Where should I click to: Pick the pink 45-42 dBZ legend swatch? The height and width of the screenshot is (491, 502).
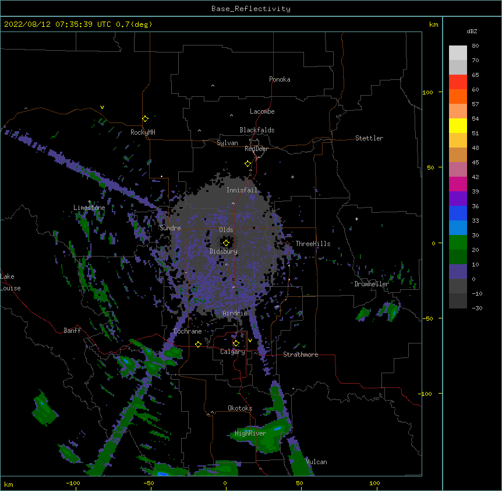coord(458,170)
